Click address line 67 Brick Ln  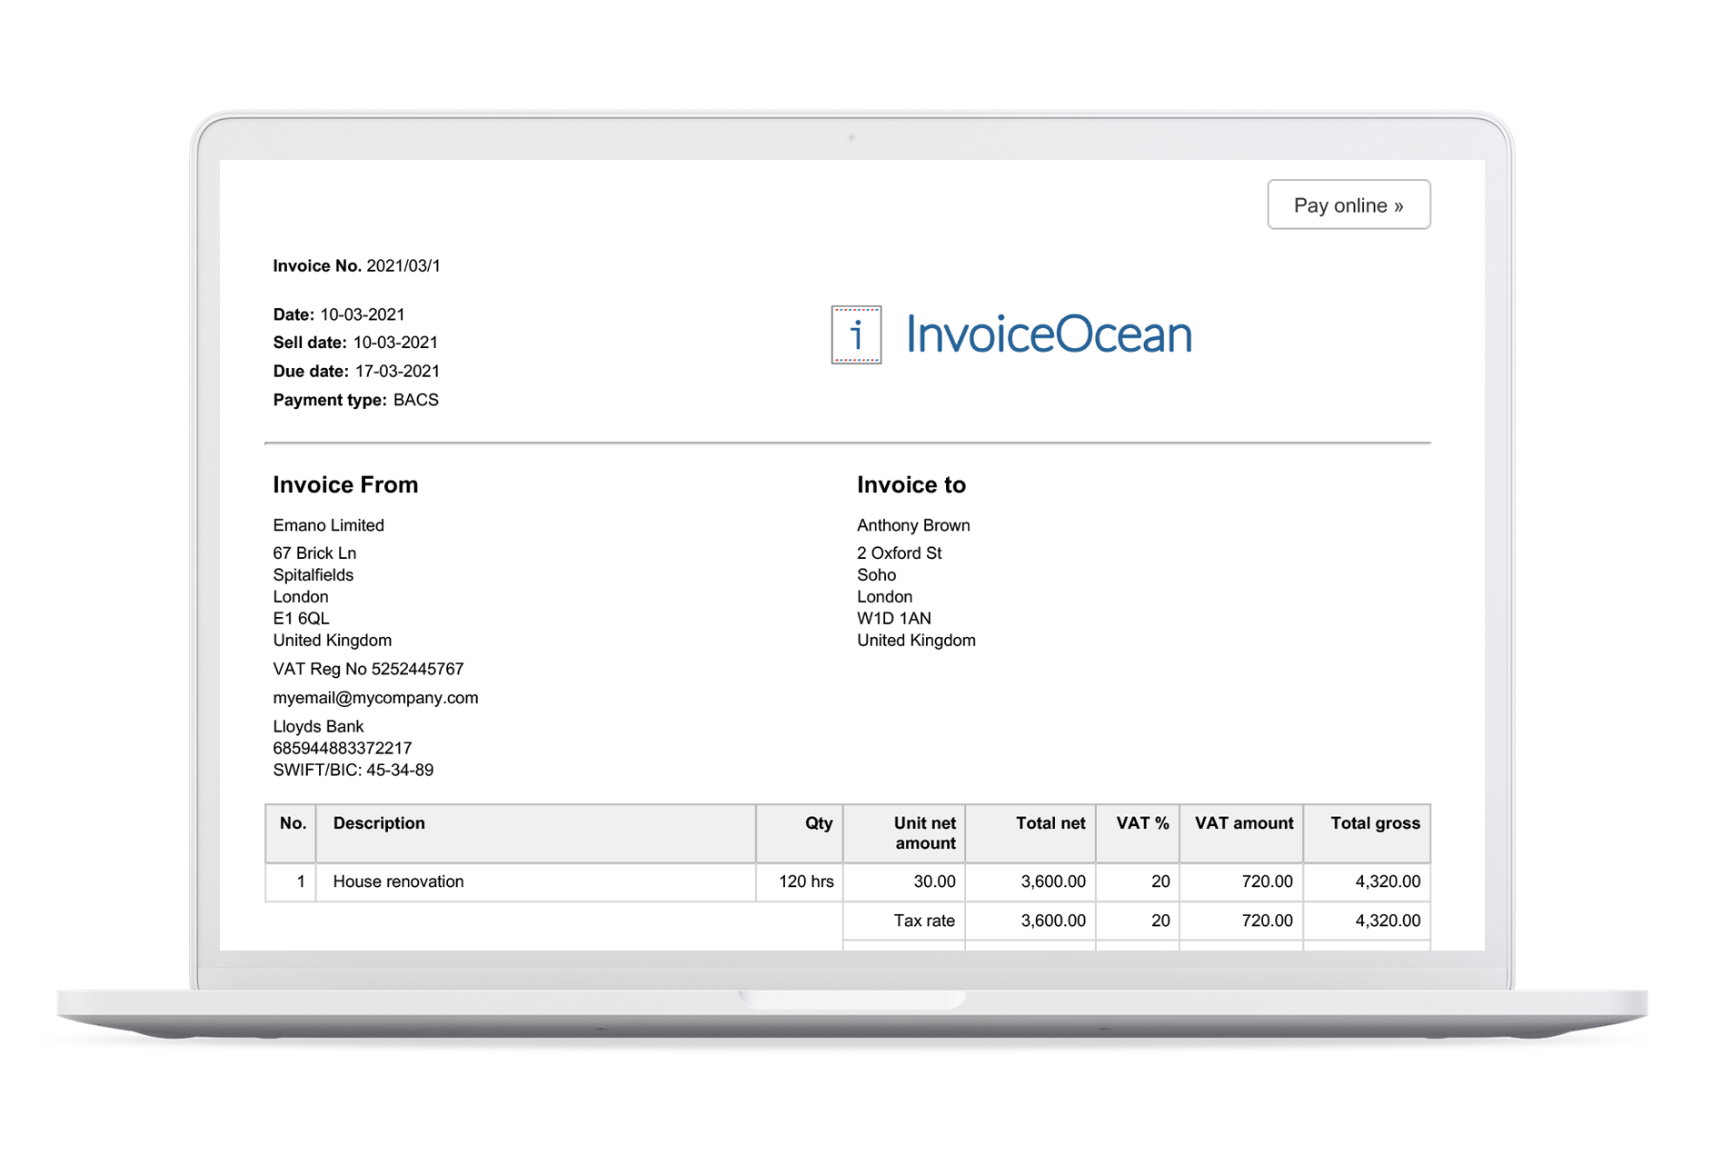[x=314, y=553]
